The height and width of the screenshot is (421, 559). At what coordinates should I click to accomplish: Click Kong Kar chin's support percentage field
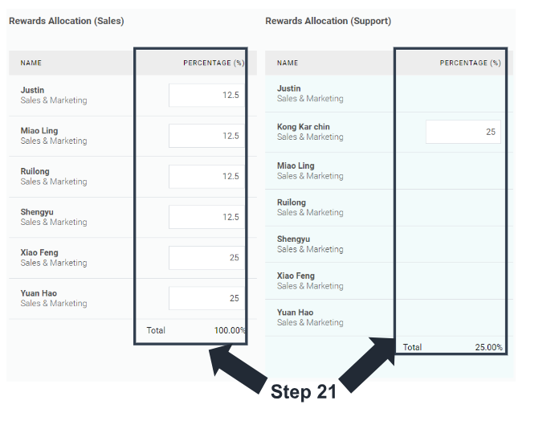(x=463, y=132)
